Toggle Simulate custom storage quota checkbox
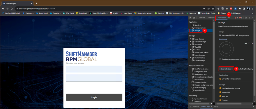 coord(220,59)
